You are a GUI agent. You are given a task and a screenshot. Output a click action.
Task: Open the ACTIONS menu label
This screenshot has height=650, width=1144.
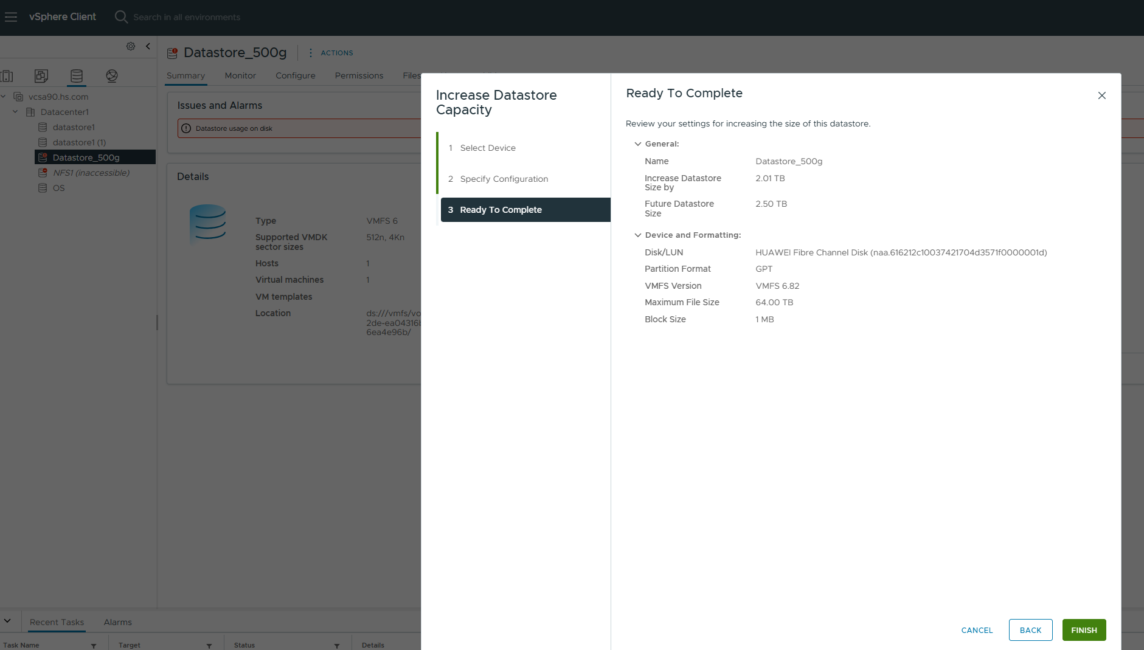pos(337,53)
